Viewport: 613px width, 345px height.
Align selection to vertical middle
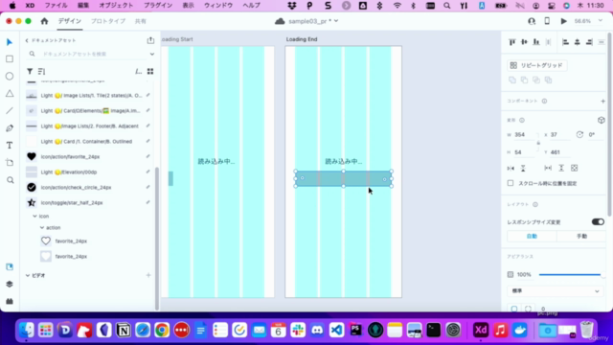coord(524,42)
